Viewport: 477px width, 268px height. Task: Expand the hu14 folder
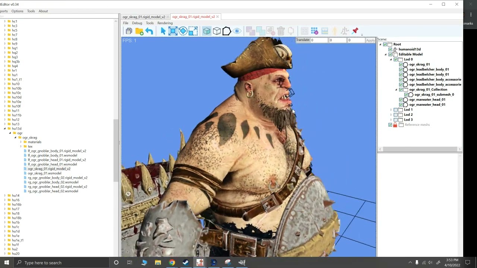(x=5, y=195)
